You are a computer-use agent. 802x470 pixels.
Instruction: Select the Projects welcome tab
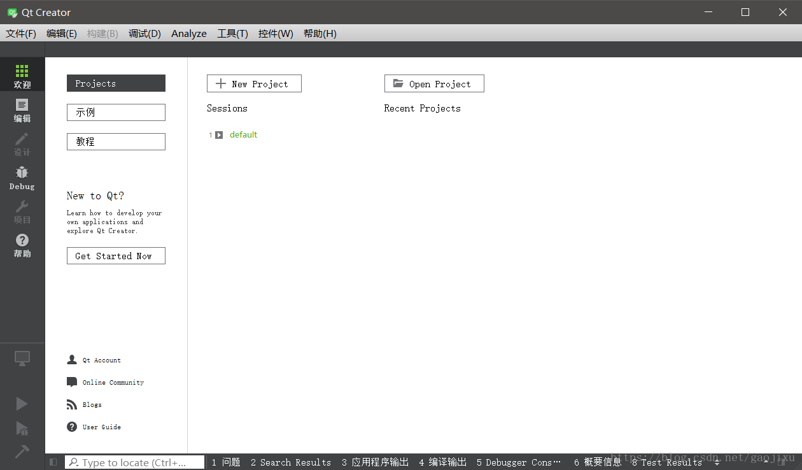pos(116,83)
